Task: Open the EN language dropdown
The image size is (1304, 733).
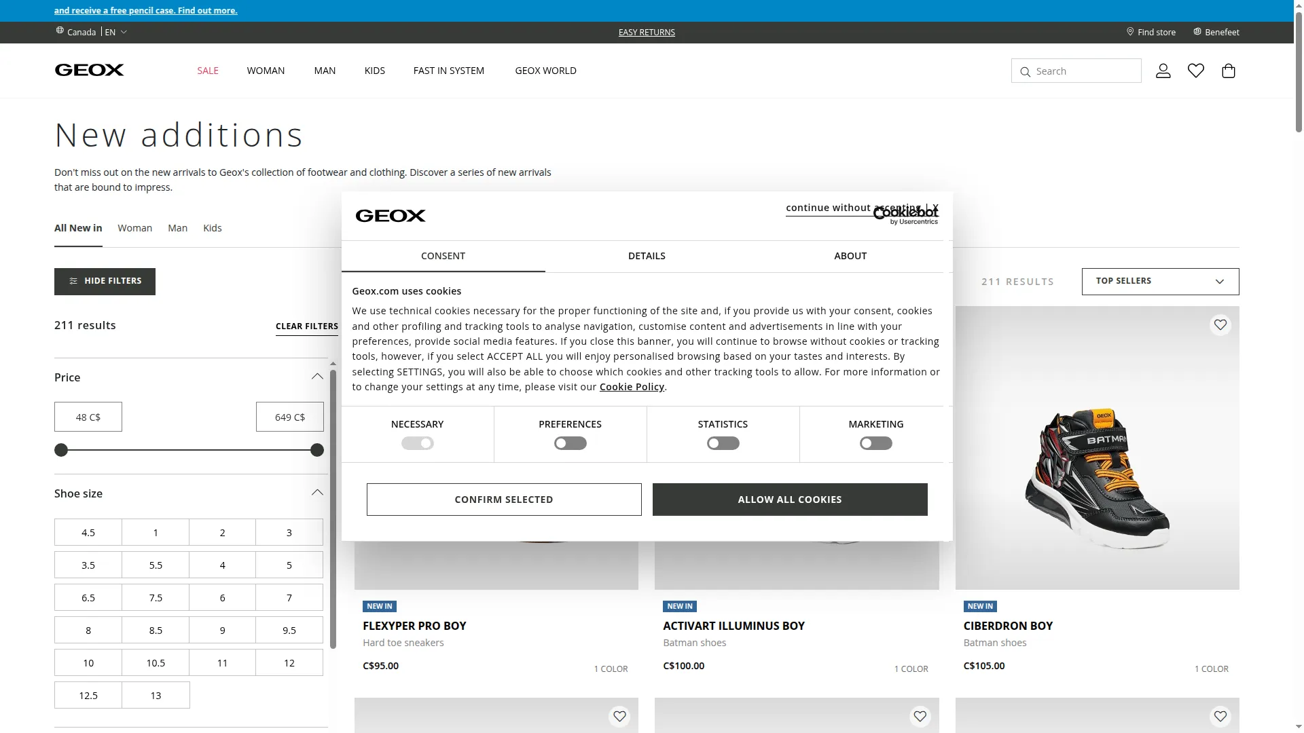Action: pyautogui.click(x=116, y=32)
